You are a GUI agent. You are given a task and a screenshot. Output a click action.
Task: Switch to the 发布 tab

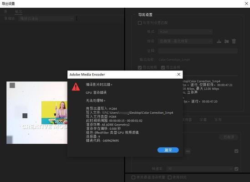[218, 120]
